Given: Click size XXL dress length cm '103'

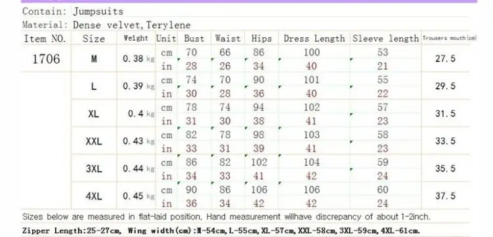Looking at the screenshot, I should tap(312, 135).
